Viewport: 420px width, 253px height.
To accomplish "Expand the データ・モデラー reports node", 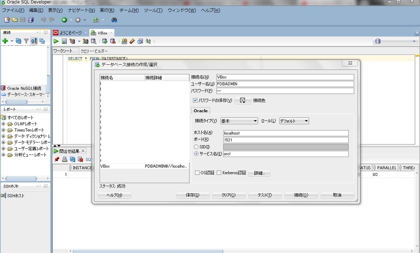I will pos(3,142).
